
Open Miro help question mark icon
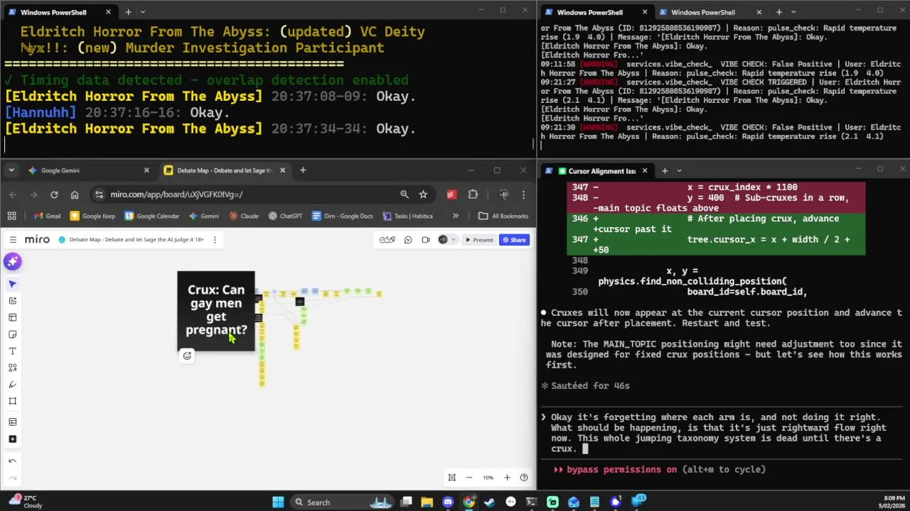tap(524, 478)
